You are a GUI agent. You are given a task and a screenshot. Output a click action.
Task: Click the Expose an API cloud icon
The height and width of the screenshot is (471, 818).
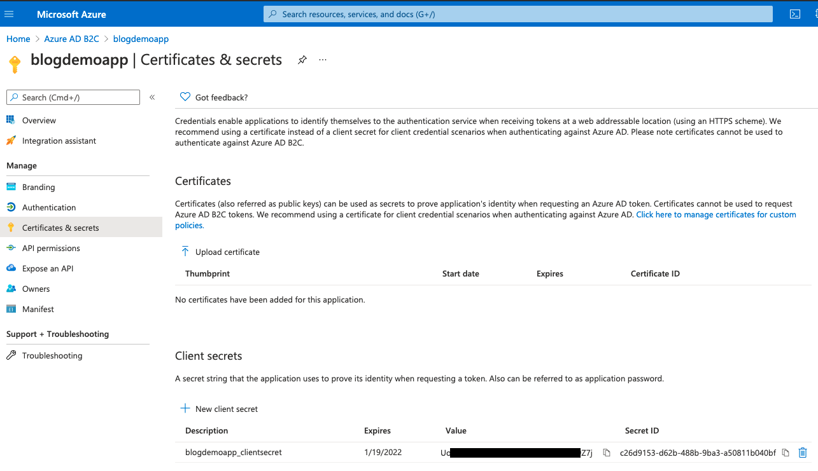pyautogui.click(x=11, y=268)
